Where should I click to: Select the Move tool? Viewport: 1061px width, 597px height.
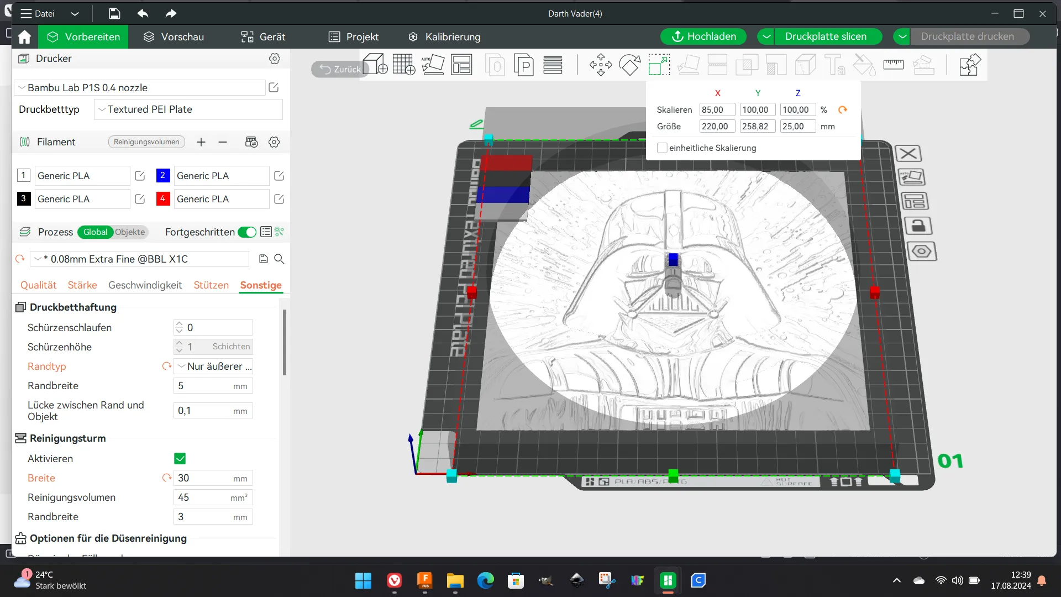pyautogui.click(x=601, y=65)
